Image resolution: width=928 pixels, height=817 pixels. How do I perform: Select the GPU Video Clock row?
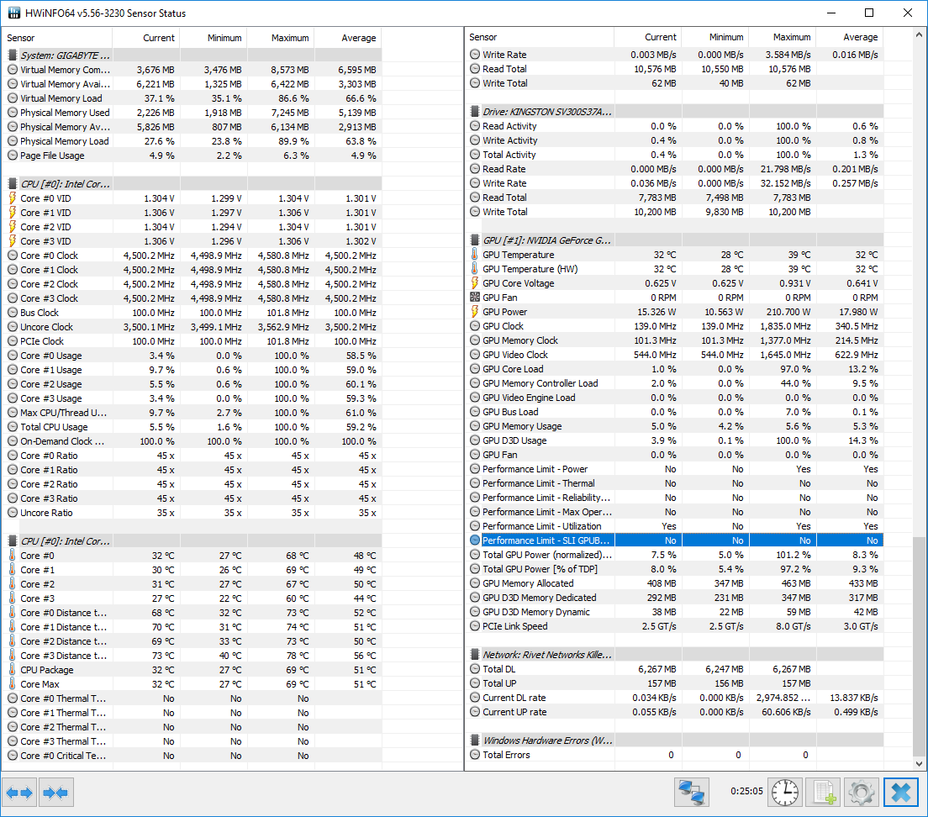(675, 355)
